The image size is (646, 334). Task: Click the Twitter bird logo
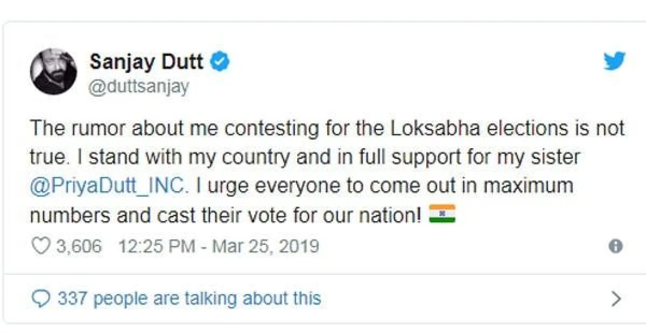(x=614, y=61)
